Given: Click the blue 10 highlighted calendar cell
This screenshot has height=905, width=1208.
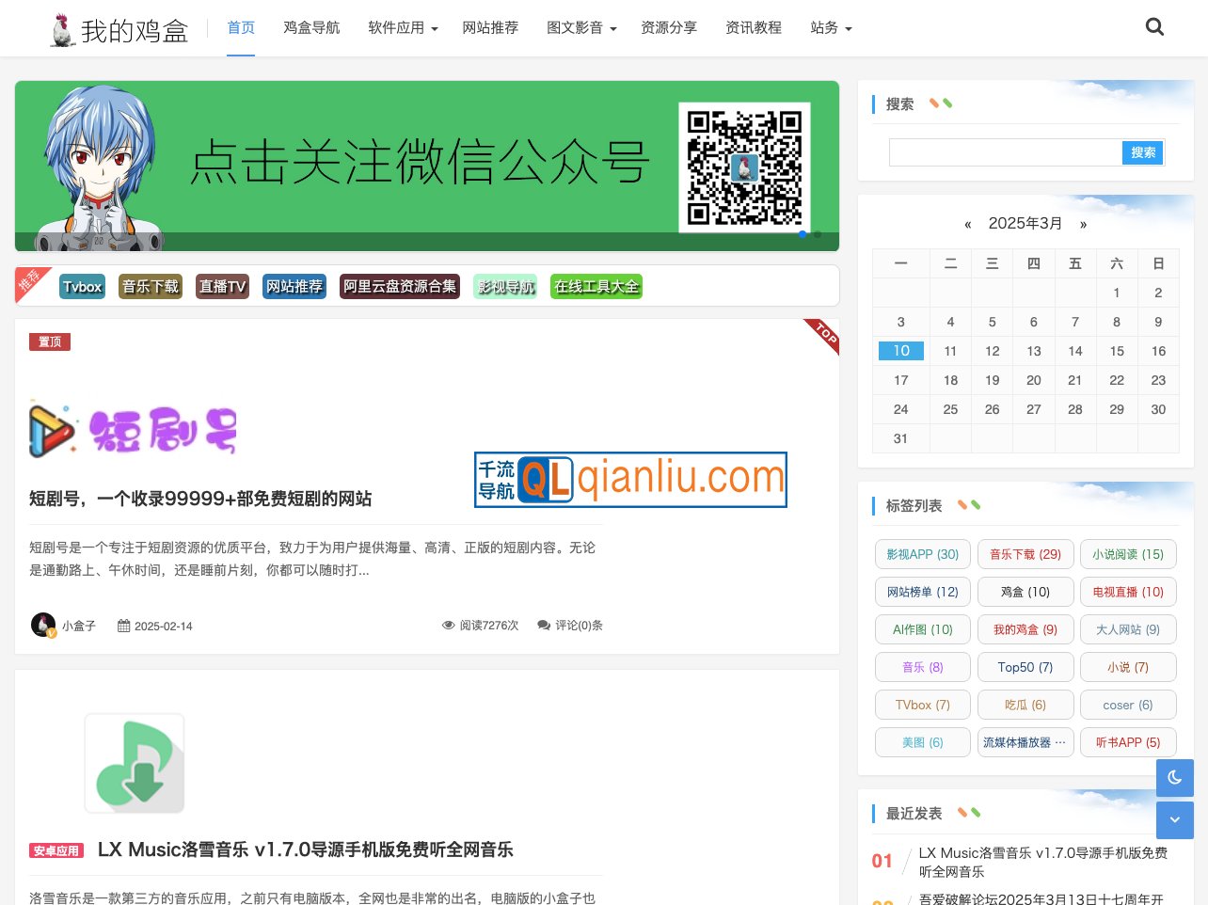Looking at the screenshot, I should [x=900, y=350].
